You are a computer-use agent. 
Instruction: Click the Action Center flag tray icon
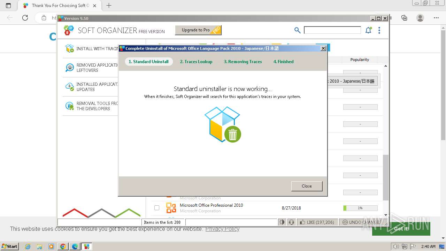pos(412,246)
